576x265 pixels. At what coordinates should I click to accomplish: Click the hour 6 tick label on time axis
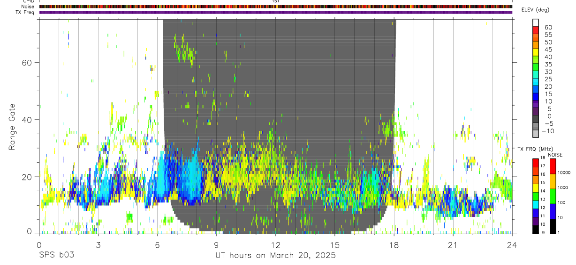point(157,244)
